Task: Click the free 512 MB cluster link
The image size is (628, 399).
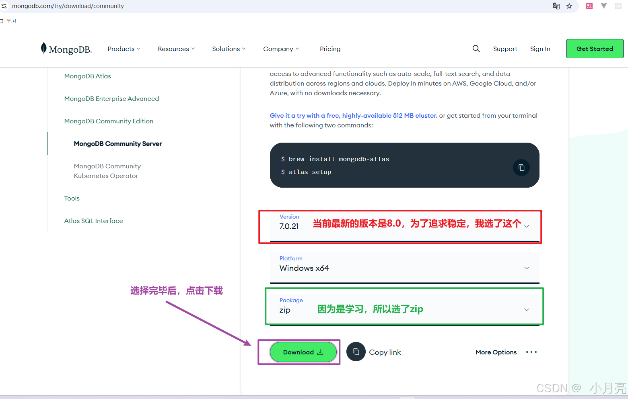Action: (x=354, y=115)
